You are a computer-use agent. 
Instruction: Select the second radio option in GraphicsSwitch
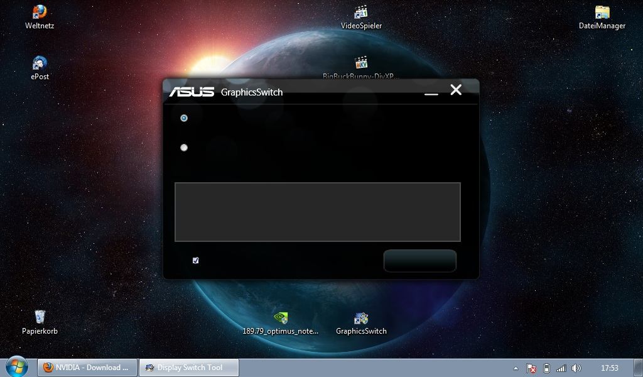(x=184, y=148)
